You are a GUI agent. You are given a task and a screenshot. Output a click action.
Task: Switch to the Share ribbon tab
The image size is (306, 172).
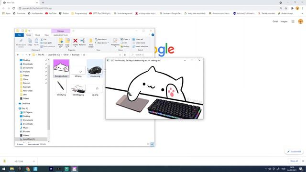click(x=38, y=35)
